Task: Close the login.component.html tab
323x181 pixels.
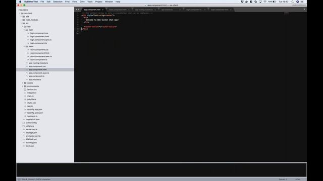Action: coord(231,10)
